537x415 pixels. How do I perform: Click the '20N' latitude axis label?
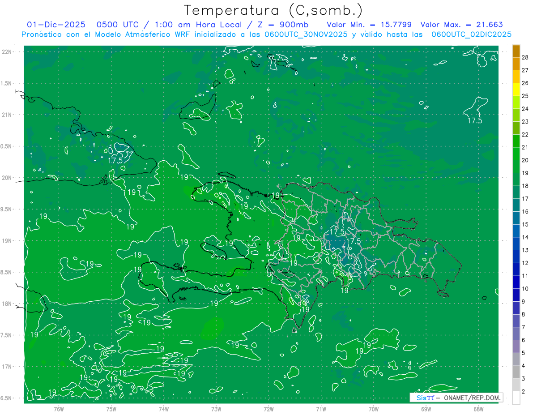[8, 178]
